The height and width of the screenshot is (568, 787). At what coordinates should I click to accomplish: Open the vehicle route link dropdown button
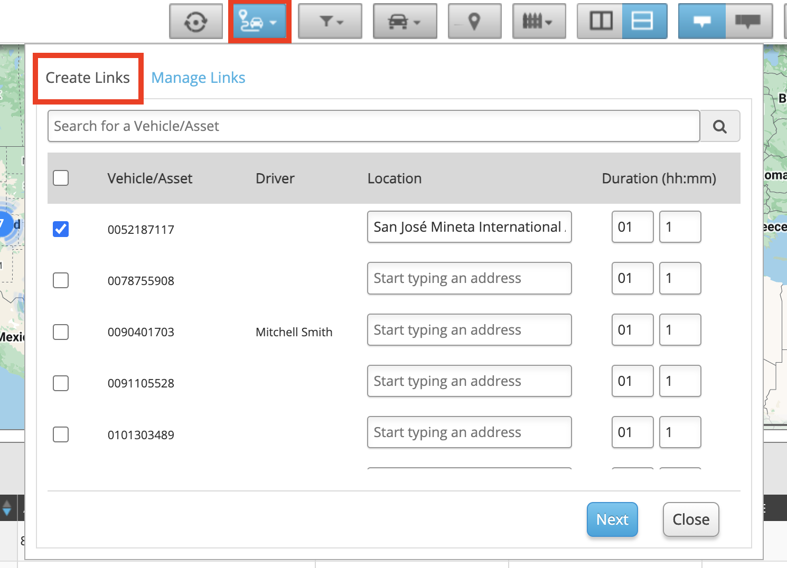[259, 22]
